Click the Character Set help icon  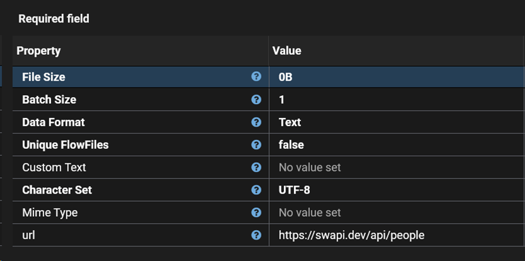pos(256,190)
